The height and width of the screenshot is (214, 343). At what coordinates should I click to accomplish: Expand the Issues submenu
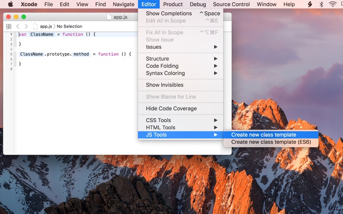tap(181, 47)
